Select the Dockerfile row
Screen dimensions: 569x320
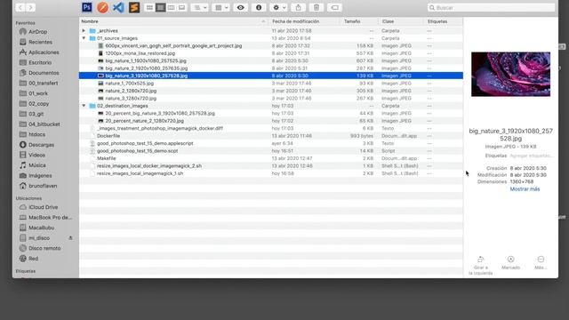pyautogui.click(x=270, y=136)
